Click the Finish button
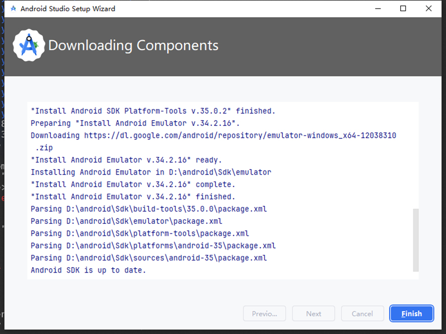The image size is (446, 334). [412, 313]
